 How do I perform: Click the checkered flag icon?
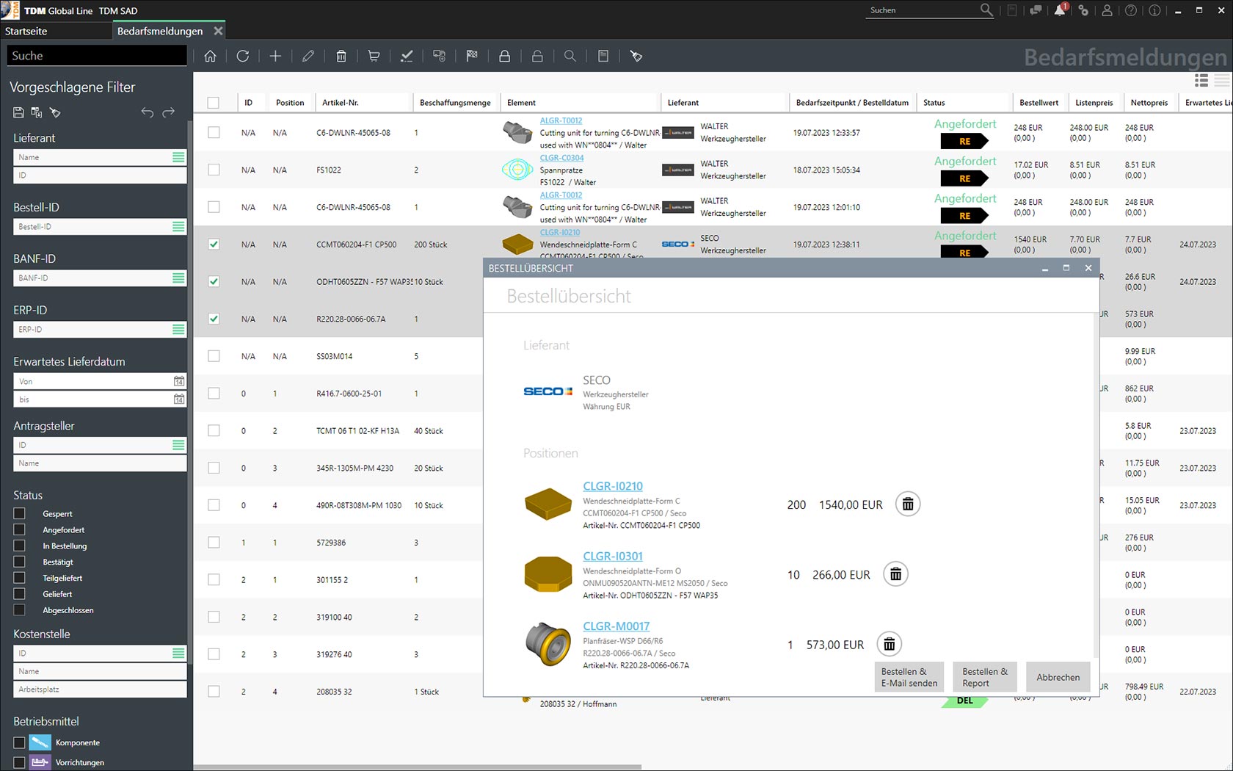[472, 56]
